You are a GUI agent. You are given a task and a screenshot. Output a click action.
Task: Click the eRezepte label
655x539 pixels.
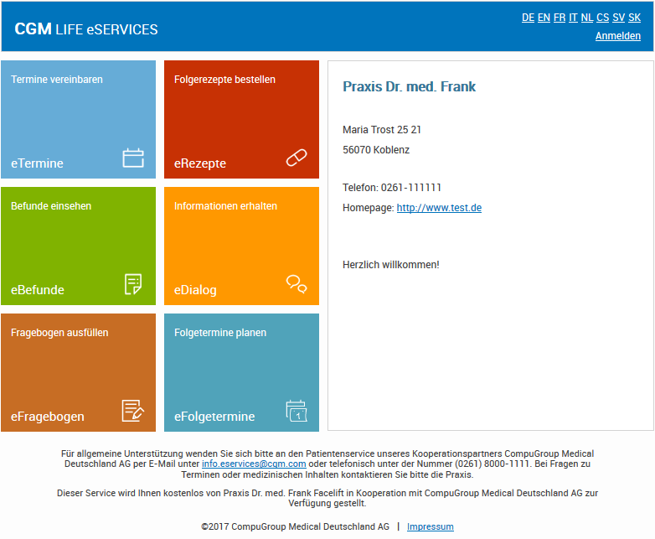coord(200,163)
